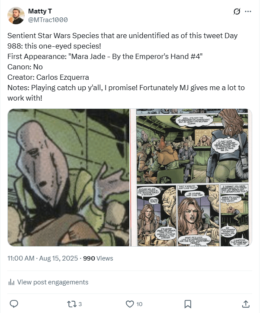Open Matty T's profile picture
The height and width of the screenshot is (313, 260).
pos(16,16)
